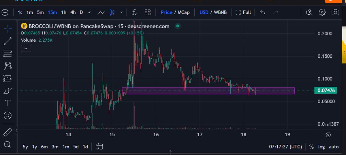
Task: Click the add symbol plus icon
Action: (x=5, y=13)
